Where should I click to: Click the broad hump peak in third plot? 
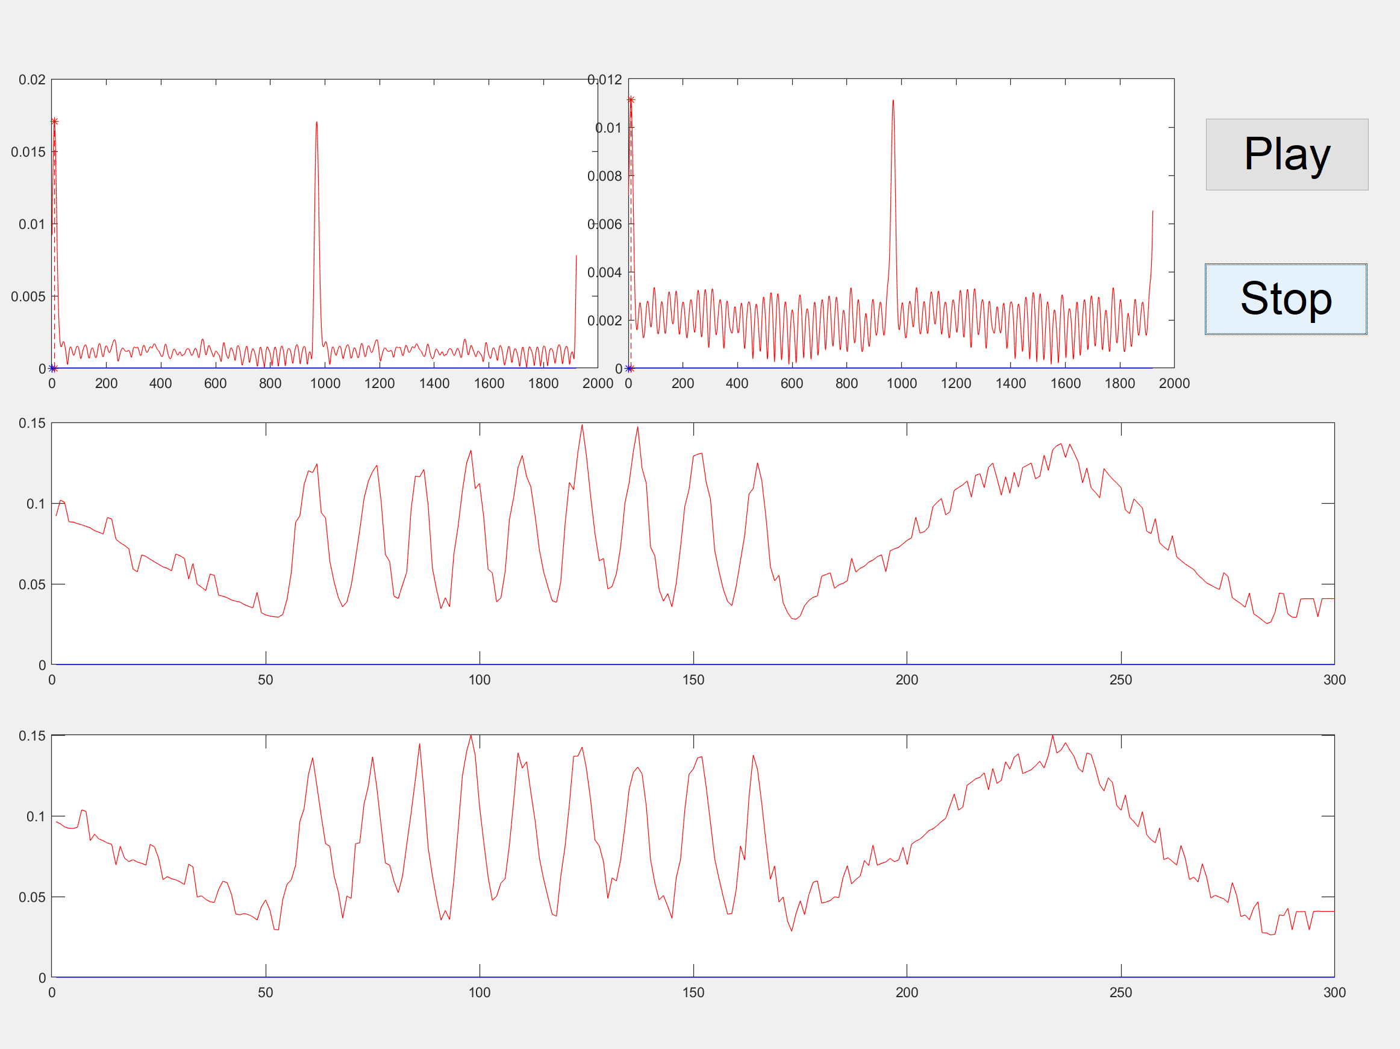pos(1061,445)
